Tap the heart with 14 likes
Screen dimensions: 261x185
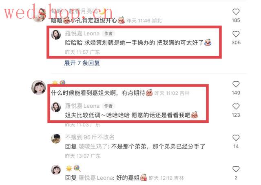[236, 138]
